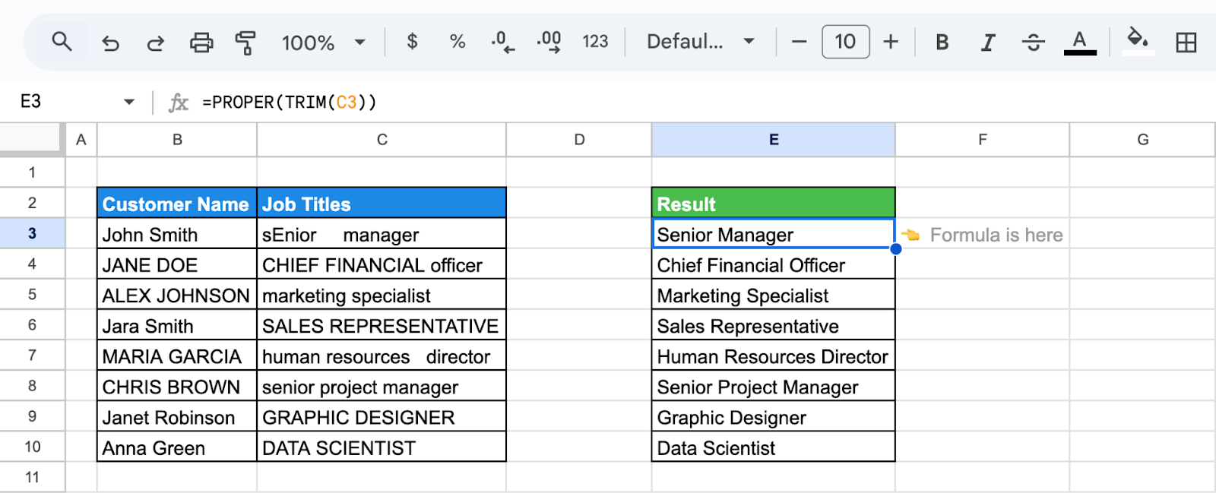
Task: Select column F header
Action: (983, 140)
